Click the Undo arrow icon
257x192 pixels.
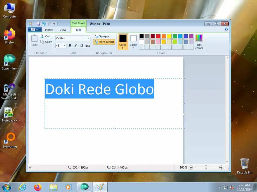click(x=44, y=24)
